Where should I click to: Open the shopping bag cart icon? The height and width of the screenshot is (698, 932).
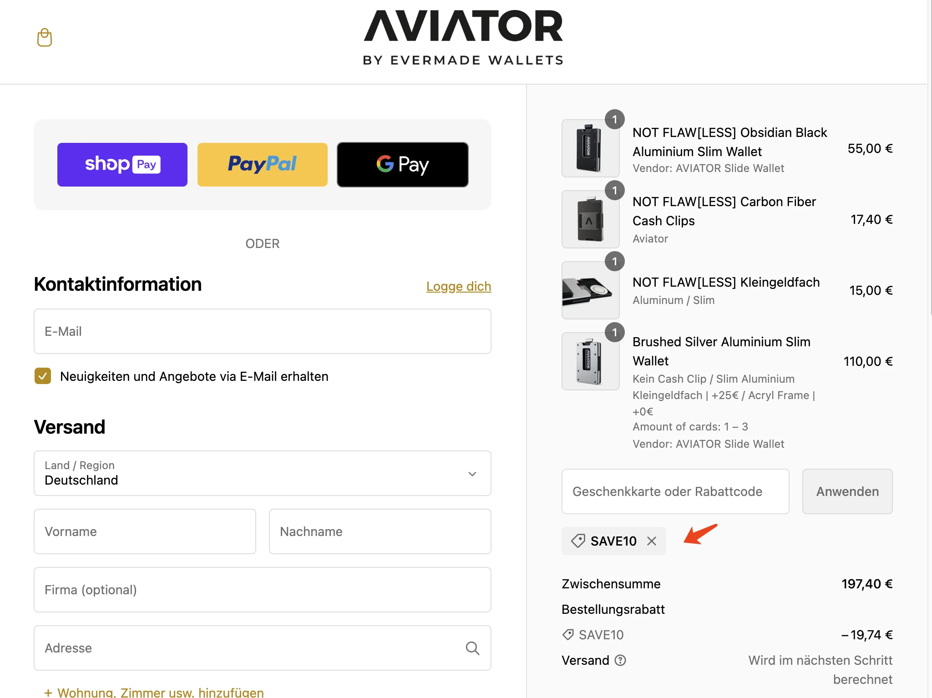point(45,37)
